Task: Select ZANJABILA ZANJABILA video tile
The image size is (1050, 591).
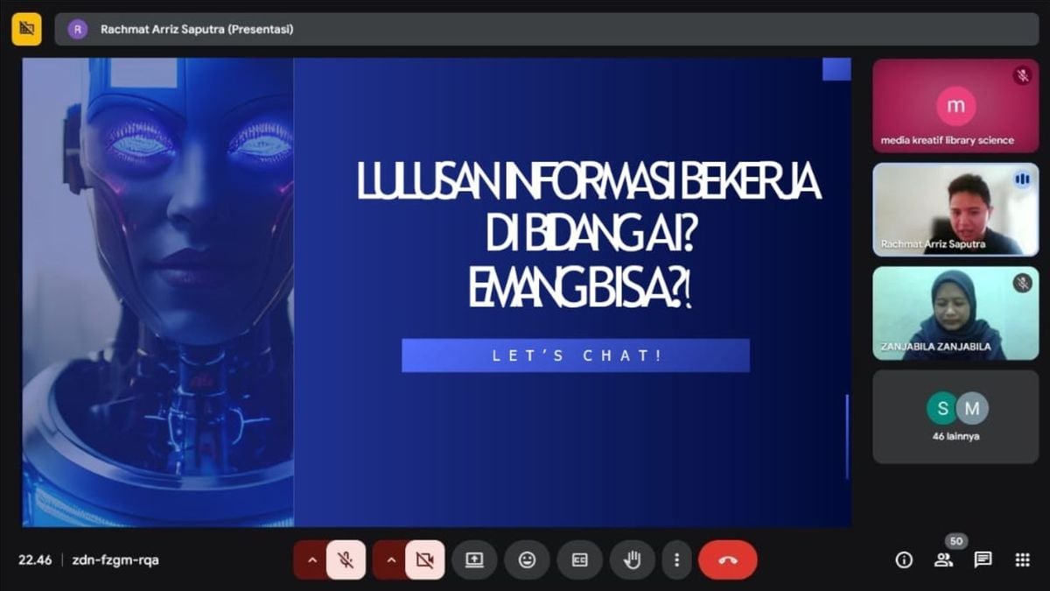Action: (x=955, y=313)
